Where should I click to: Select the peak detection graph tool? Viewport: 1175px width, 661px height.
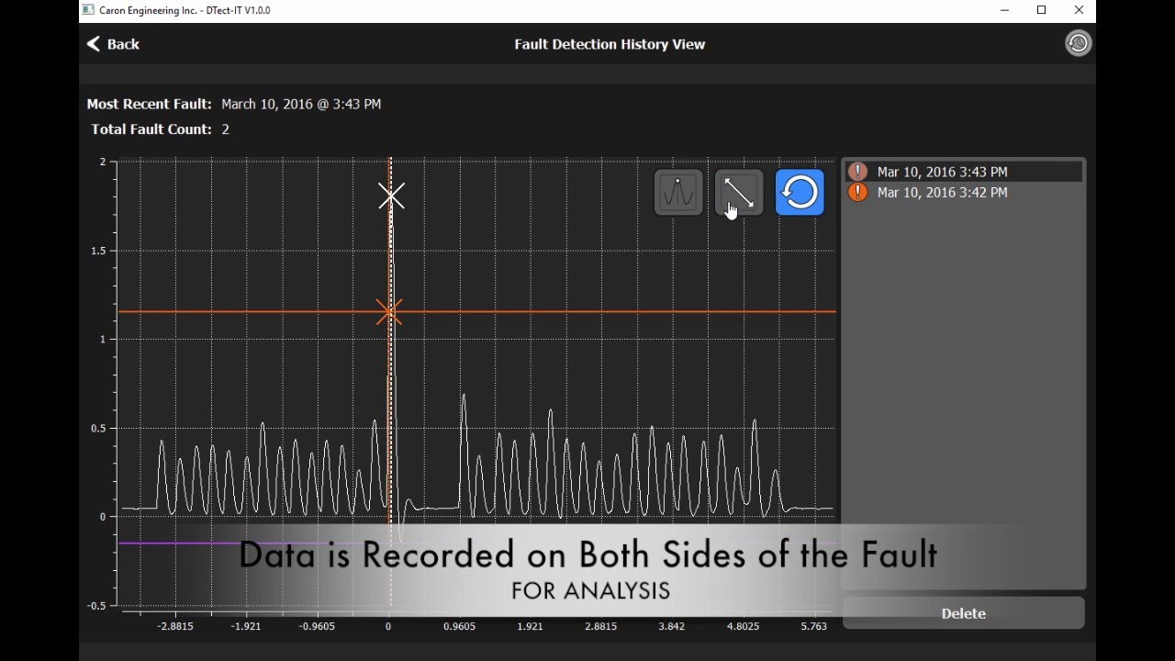pyautogui.click(x=678, y=193)
